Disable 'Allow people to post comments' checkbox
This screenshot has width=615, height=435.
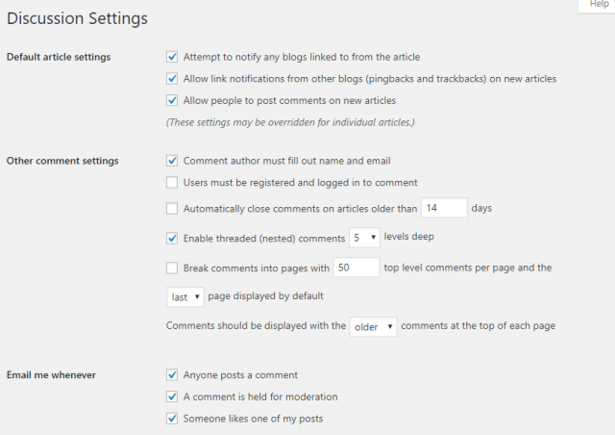(x=172, y=100)
